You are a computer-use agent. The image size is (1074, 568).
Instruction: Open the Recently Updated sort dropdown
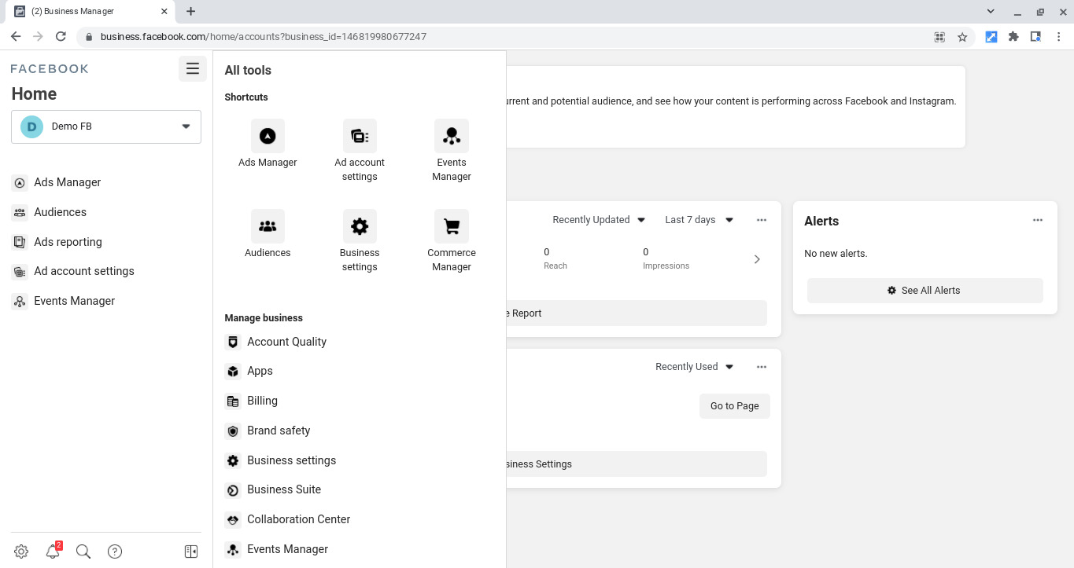pyautogui.click(x=599, y=220)
